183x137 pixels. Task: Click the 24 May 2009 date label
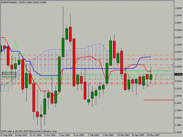point(153,135)
